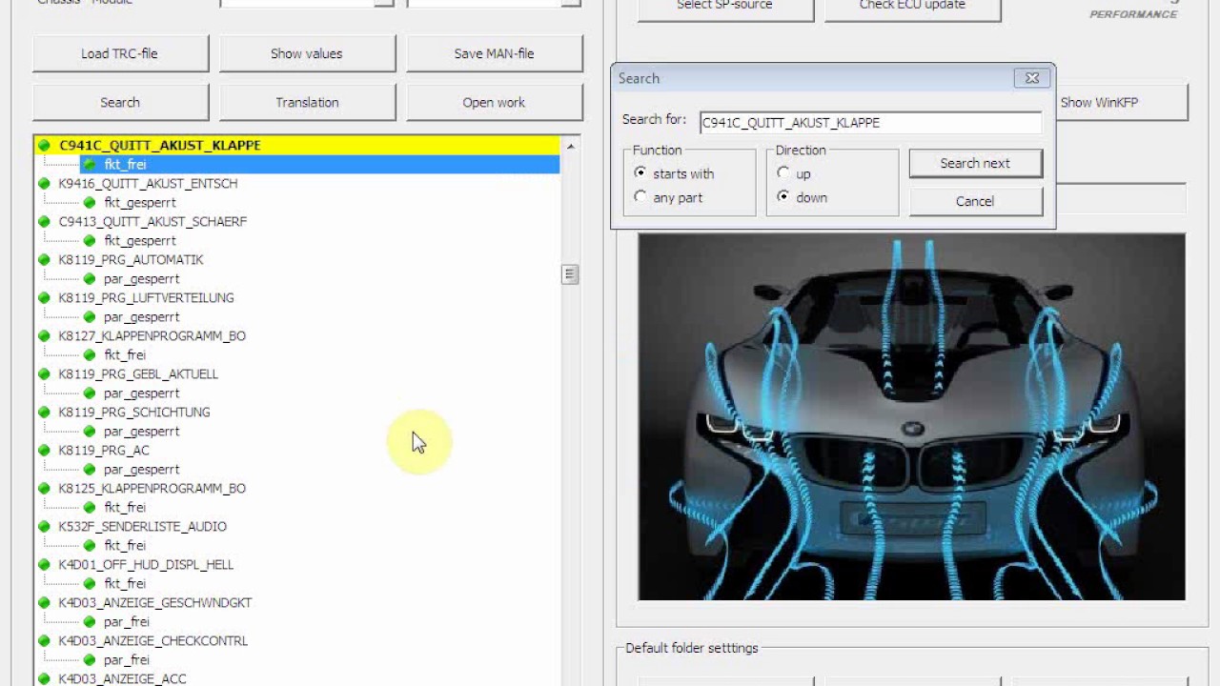Image resolution: width=1220 pixels, height=686 pixels.
Task: Click green dot beside K4D03_ANZEIGE_GESCHWNDGKT
Action: click(44, 603)
